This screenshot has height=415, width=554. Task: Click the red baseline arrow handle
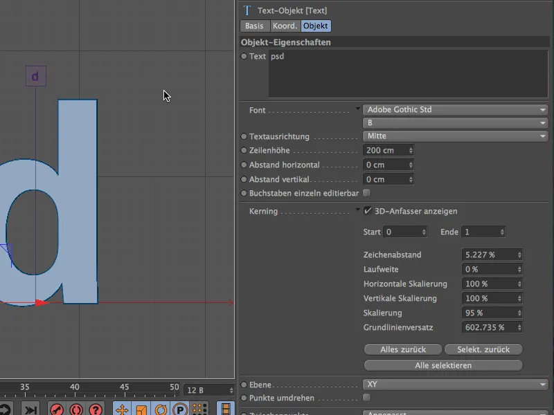[x=42, y=302]
